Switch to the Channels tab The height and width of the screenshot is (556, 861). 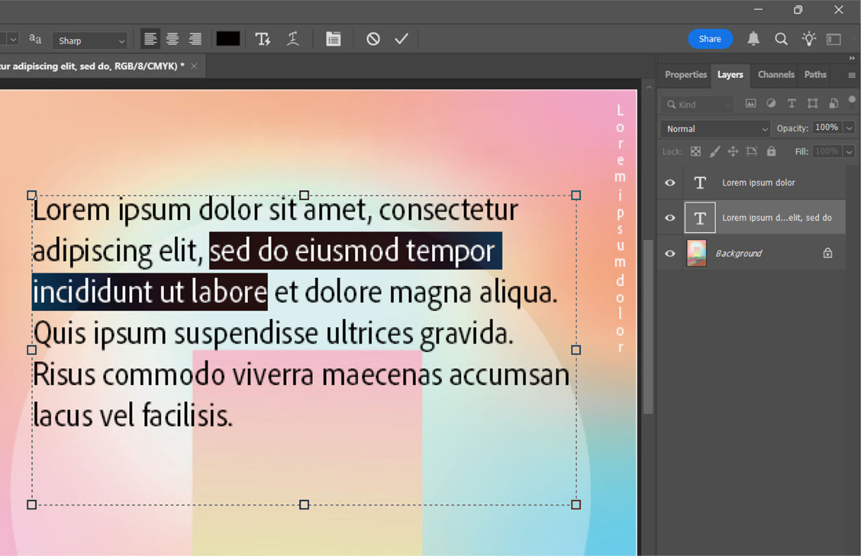775,75
